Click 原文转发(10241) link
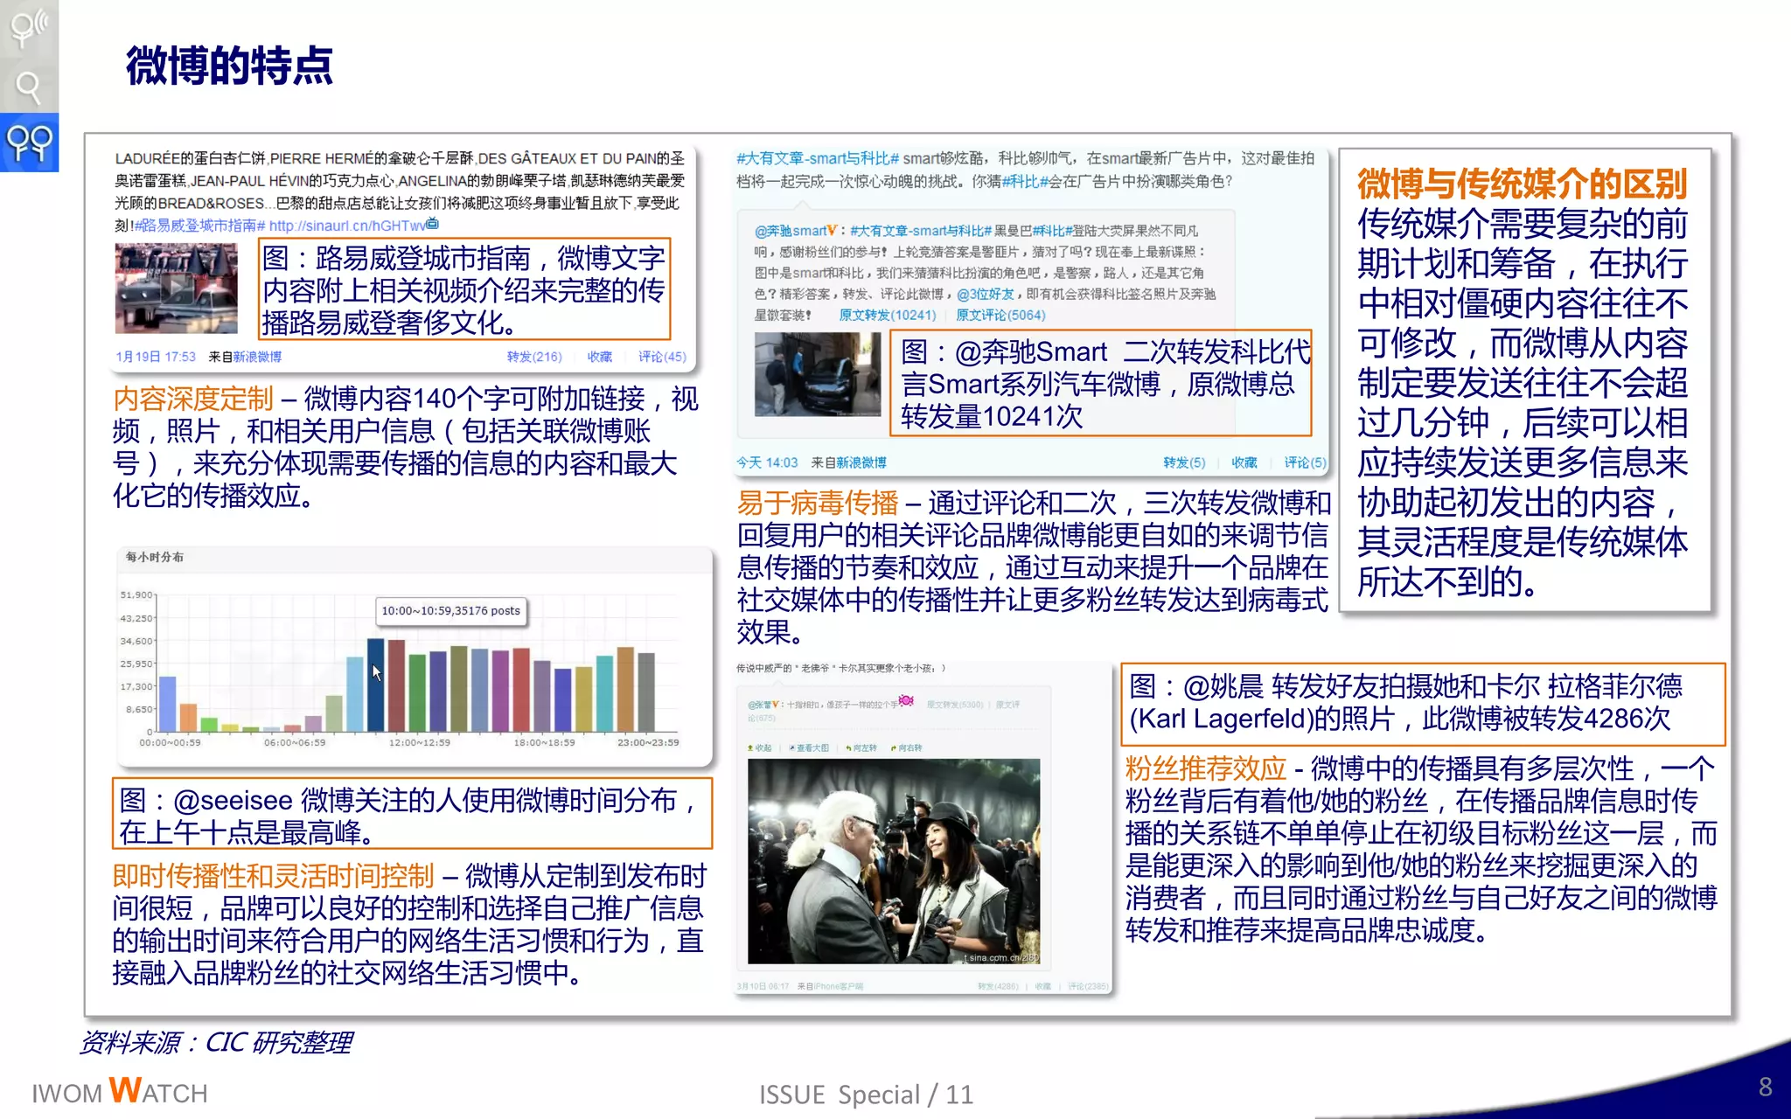Screen dimensions: 1791x1119 [888, 315]
